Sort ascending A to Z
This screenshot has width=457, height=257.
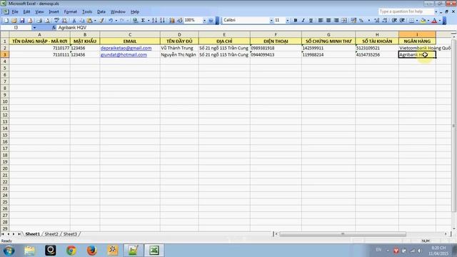click(154, 21)
